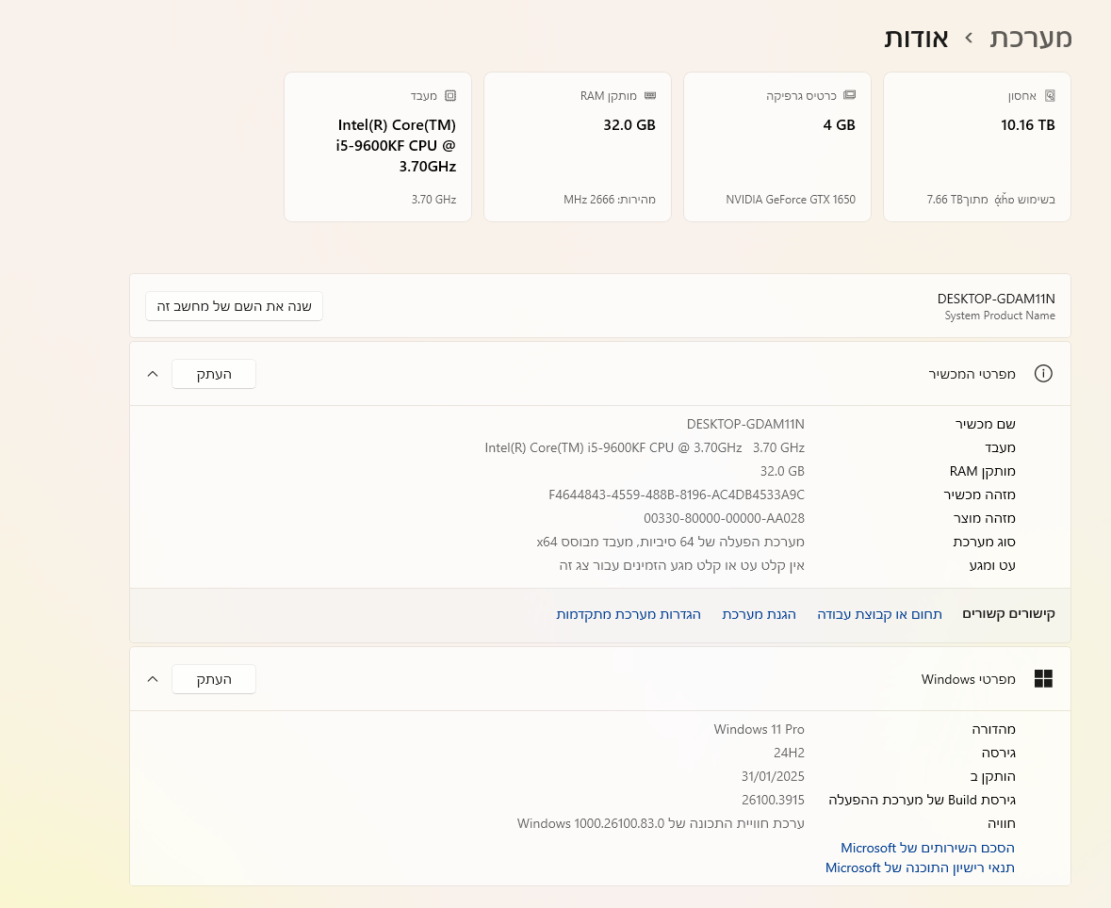Image resolution: width=1111 pixels, height=908 pixels.
Task: Click the MHz 2666 speed text in the RAM card
Action: (610, 199)
